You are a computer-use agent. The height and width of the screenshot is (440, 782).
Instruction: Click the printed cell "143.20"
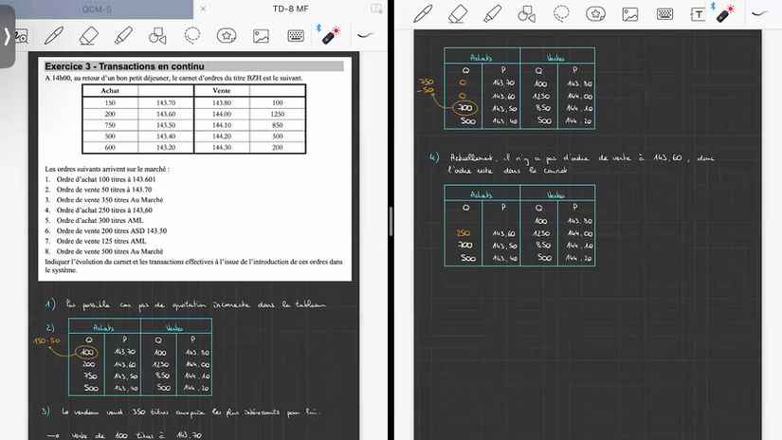pyautogui.click(x=166, y=148)
